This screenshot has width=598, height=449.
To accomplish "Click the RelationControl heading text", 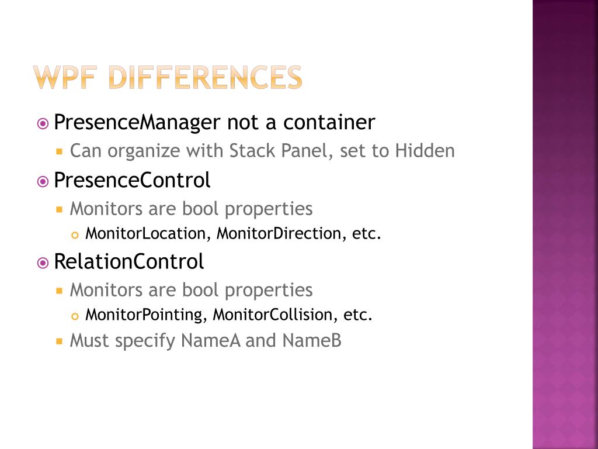I will click(x=129, y=261).
